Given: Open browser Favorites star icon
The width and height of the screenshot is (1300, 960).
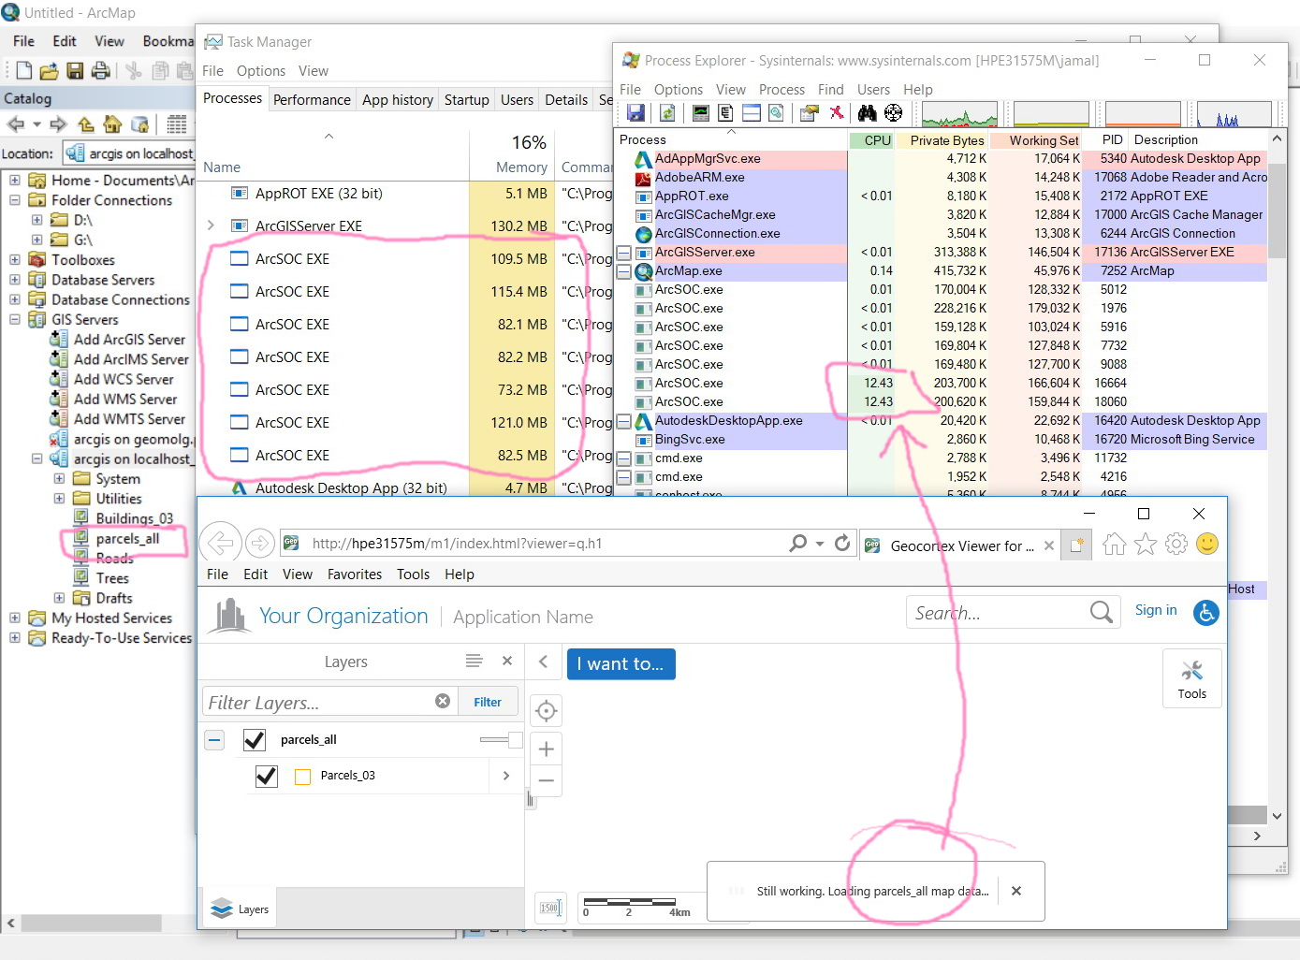Looking at the screenshot, I should pos(1146,545).
